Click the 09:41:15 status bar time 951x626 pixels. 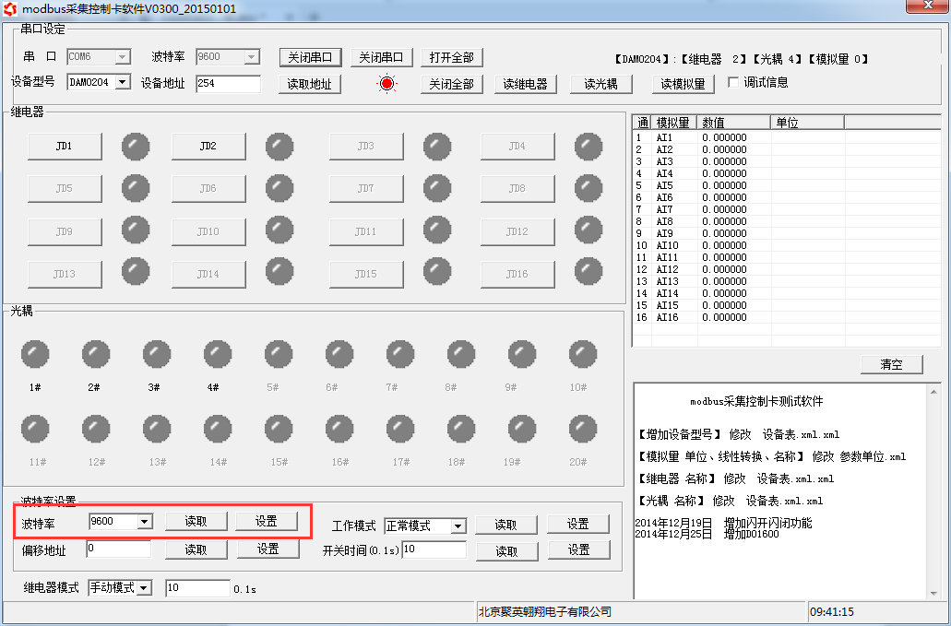832,612
